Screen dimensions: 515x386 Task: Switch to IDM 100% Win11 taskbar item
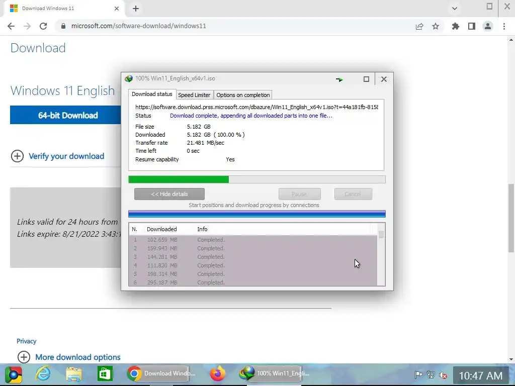275,373
